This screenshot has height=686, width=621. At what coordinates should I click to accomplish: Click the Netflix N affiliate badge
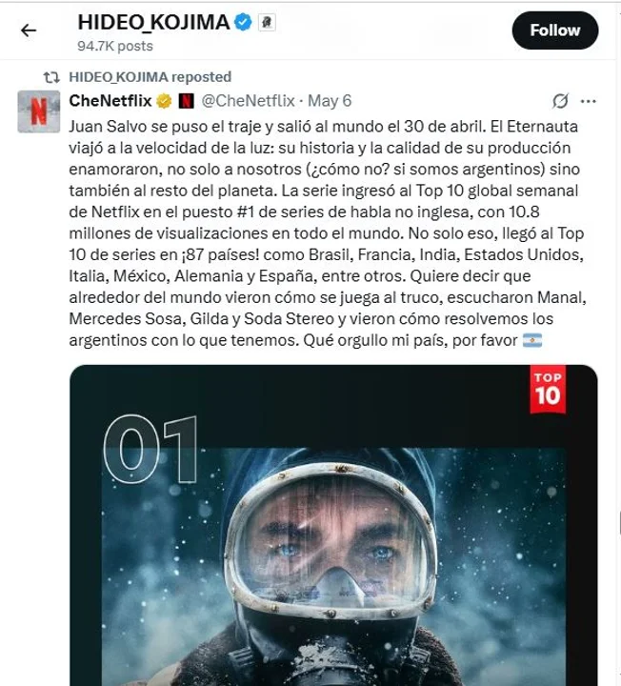click(x=186, y=101)
